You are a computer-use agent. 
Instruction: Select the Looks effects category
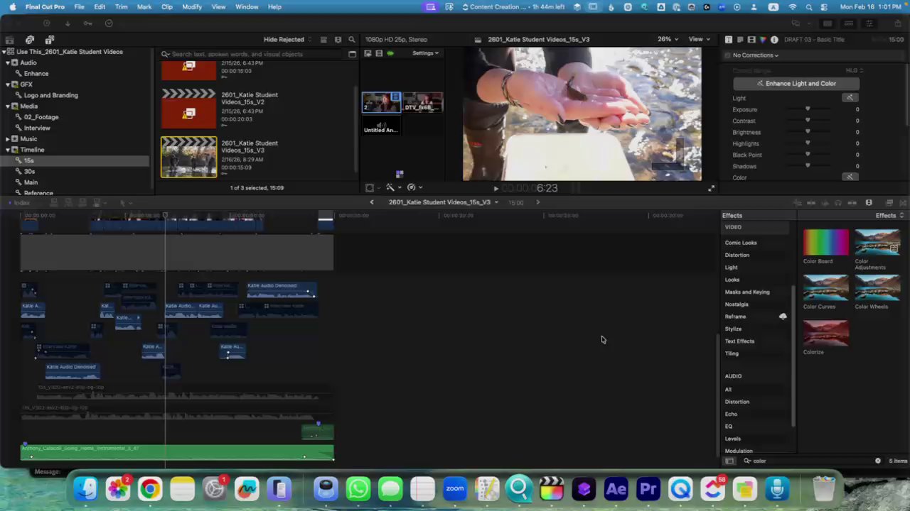tap(732, 280)
